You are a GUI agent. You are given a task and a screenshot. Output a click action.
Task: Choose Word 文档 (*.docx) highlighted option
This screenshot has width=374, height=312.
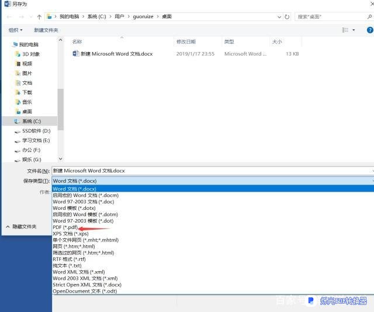(x=213, y=189)
